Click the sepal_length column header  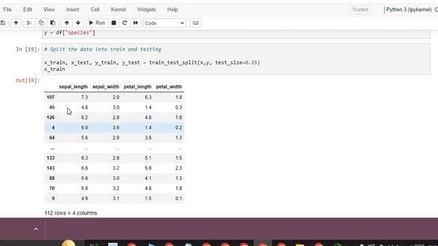tap(73, 87)
